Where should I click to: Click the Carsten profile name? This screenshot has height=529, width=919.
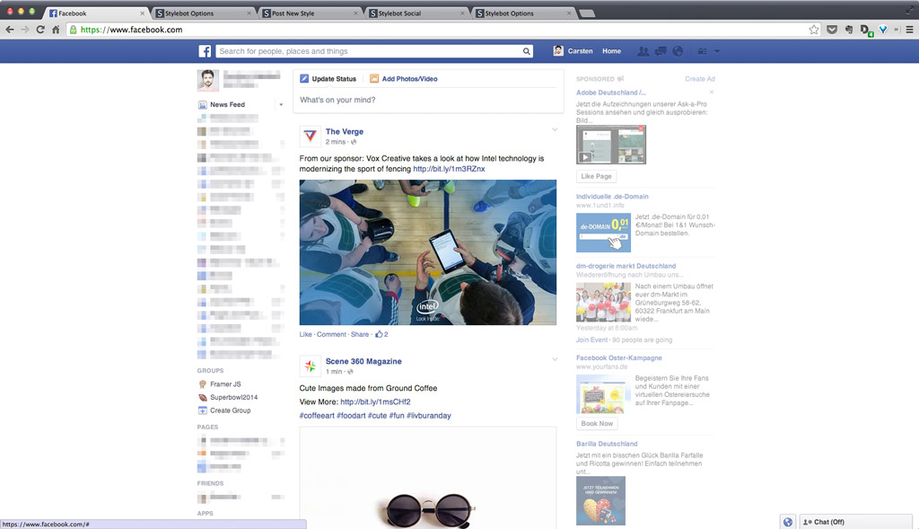click(580, 51)
